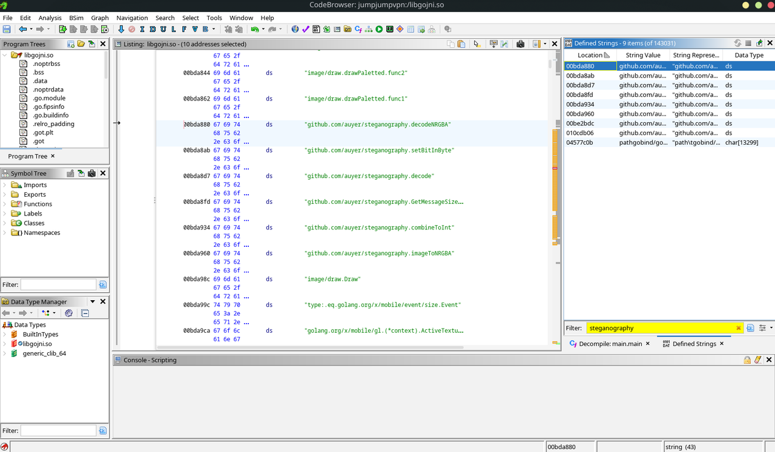Viewport: 775px width, 452px height.
Task: Open the File menu
Action: tap(7, 18)
